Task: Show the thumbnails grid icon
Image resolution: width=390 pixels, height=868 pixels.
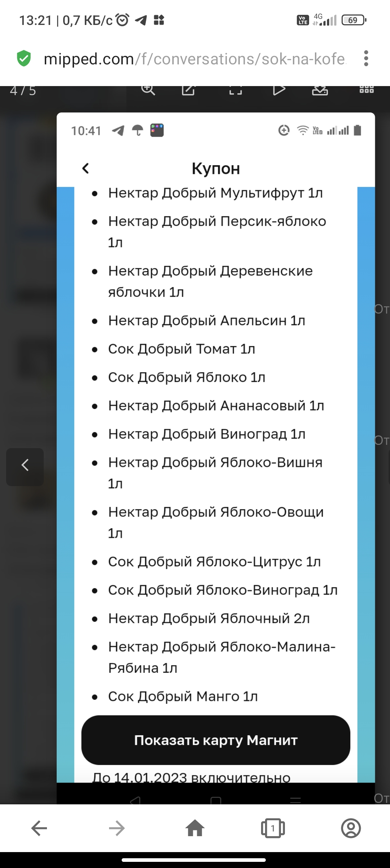Action: point(367,89)
